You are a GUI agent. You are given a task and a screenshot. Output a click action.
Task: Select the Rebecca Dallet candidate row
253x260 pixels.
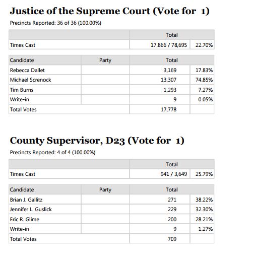(111, 70)
